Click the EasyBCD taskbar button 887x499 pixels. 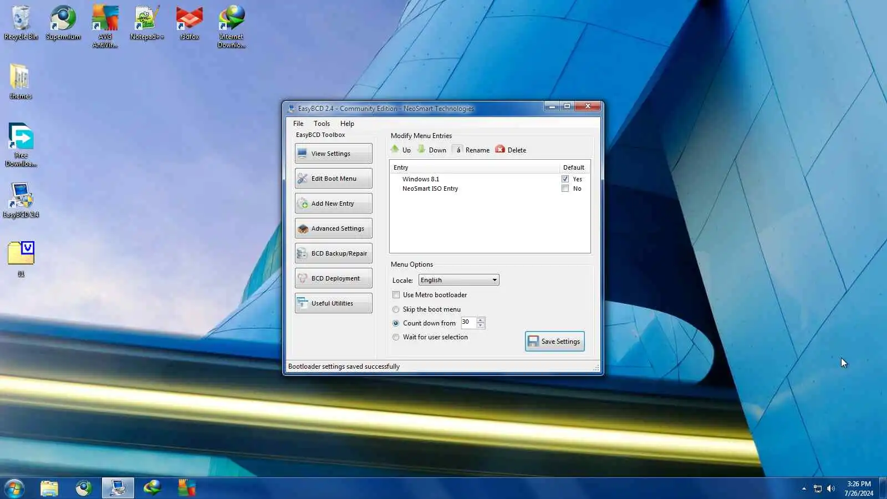pyautogui.click(x=118, y=488)
